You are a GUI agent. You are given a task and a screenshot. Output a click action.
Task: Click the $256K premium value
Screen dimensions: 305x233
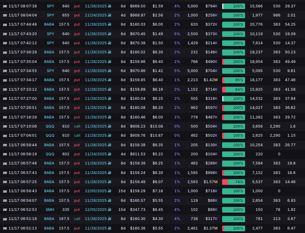[211, 15]
